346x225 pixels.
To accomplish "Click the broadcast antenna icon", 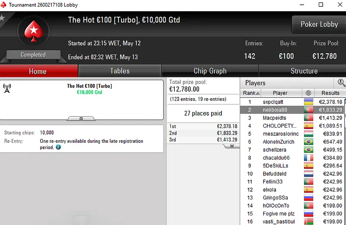I will tap(7, 88).
